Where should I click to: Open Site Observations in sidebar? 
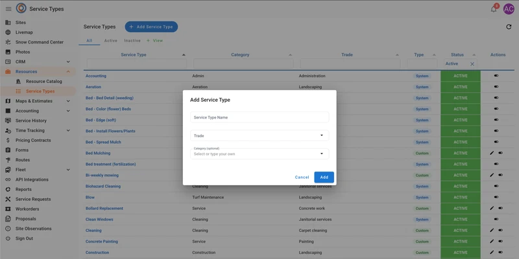(34, 229)
